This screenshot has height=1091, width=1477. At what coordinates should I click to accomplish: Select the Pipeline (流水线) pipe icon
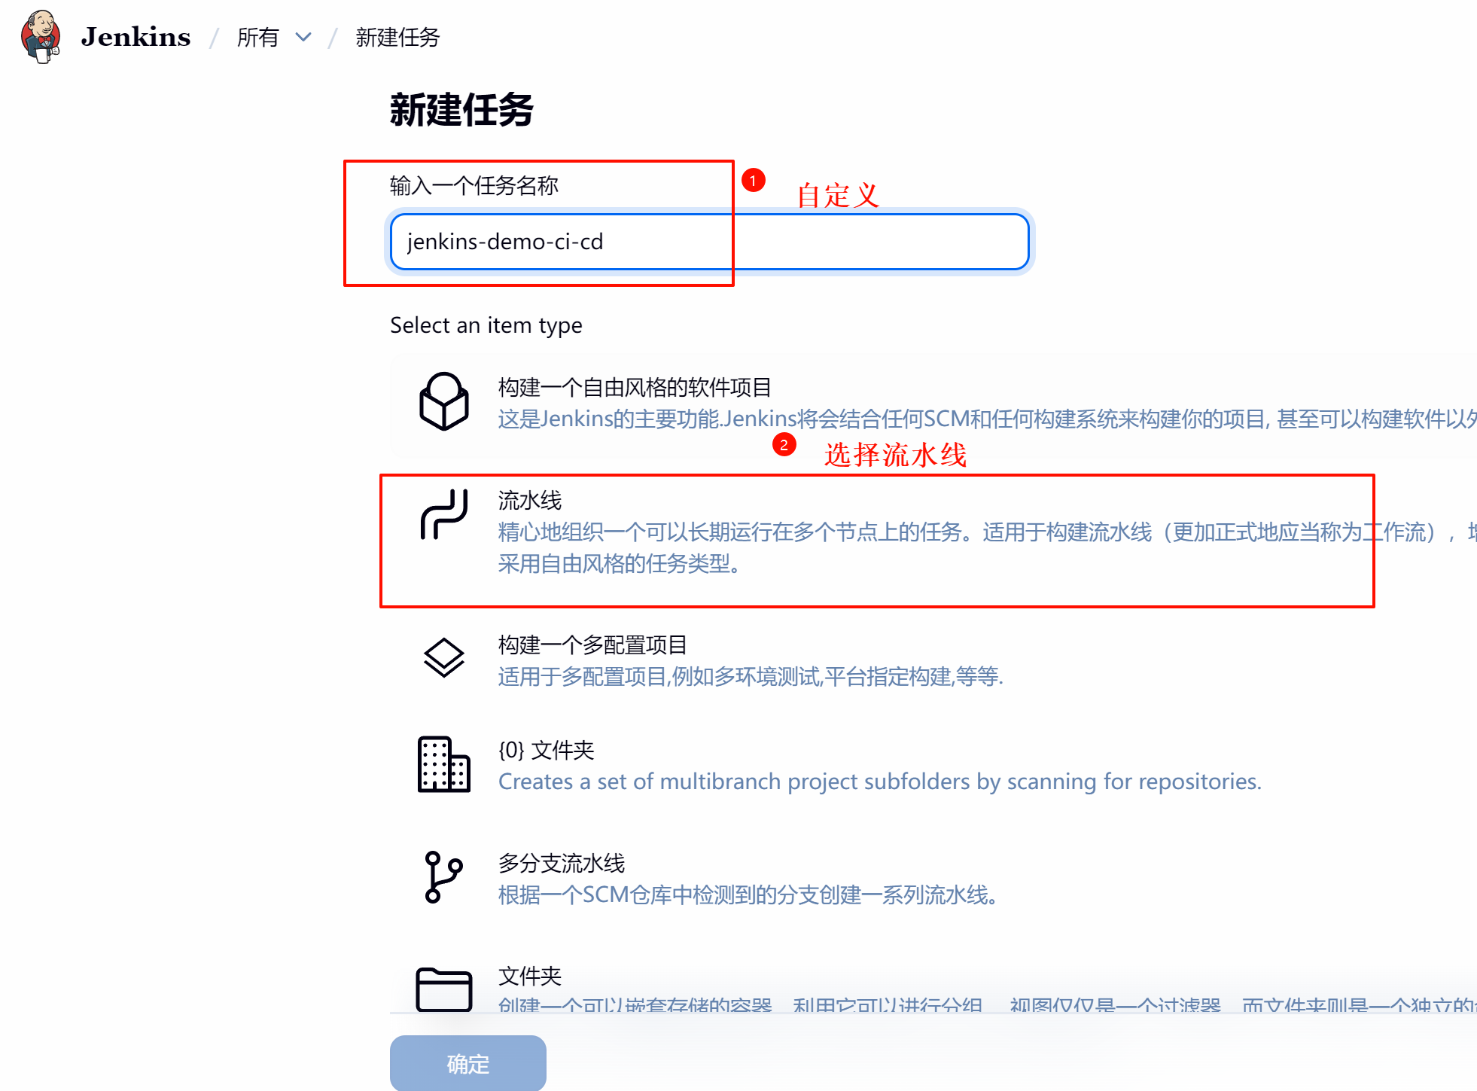443,514
